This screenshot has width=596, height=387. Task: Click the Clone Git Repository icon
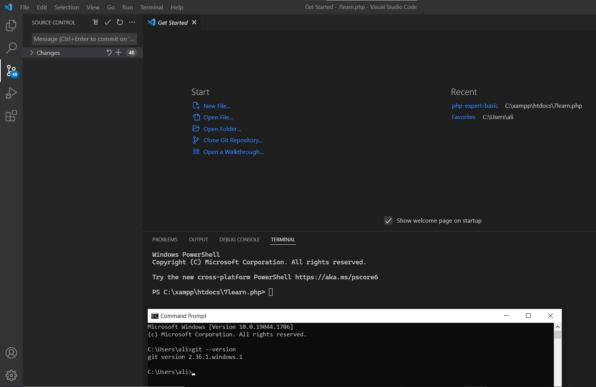(x=196, y=140)
